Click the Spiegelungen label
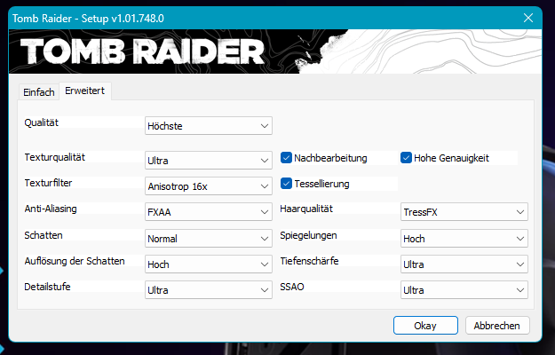 [x=308, y=235]
